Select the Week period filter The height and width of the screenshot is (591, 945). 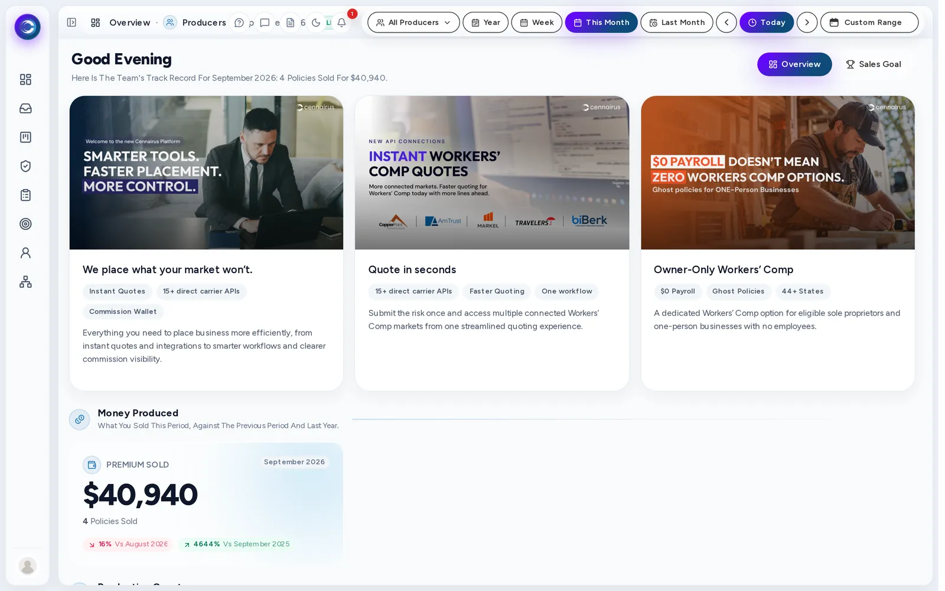pos(536,22)
